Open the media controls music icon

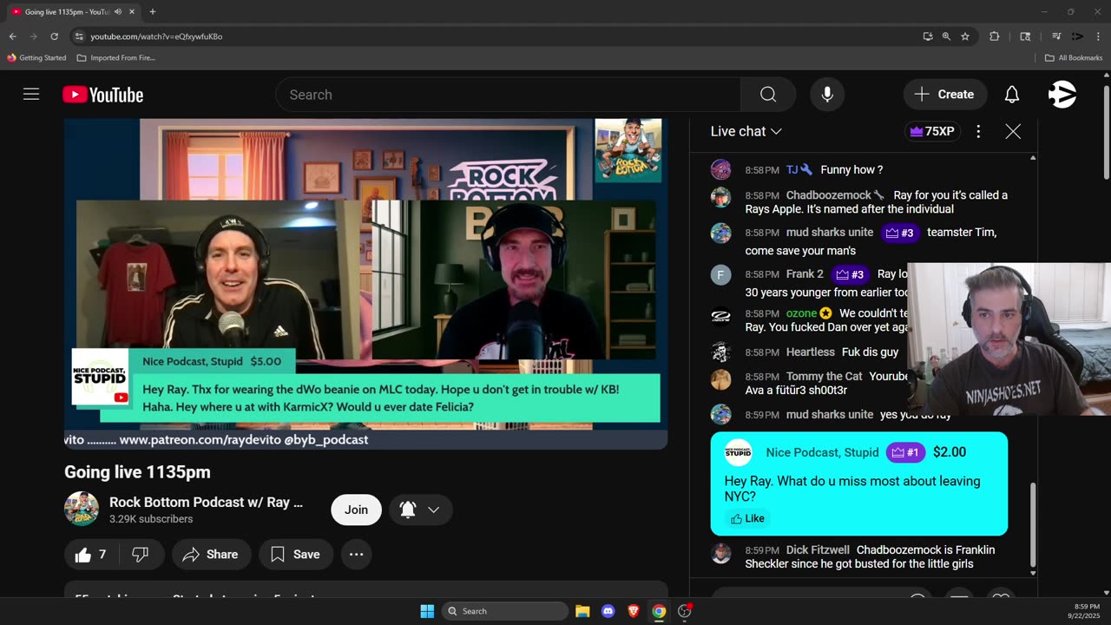click(1056, 36)
